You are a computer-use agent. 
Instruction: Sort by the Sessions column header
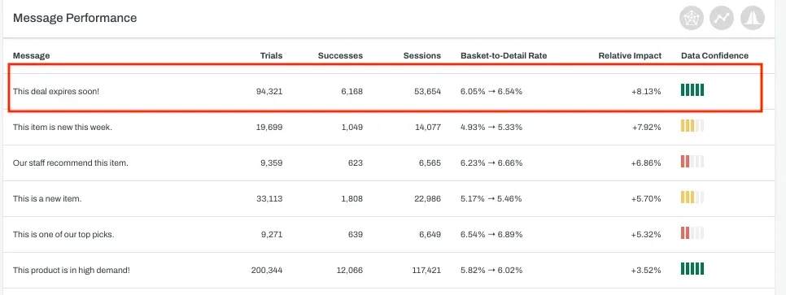coord(422,55)
